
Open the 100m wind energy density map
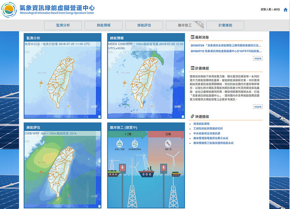62,169
